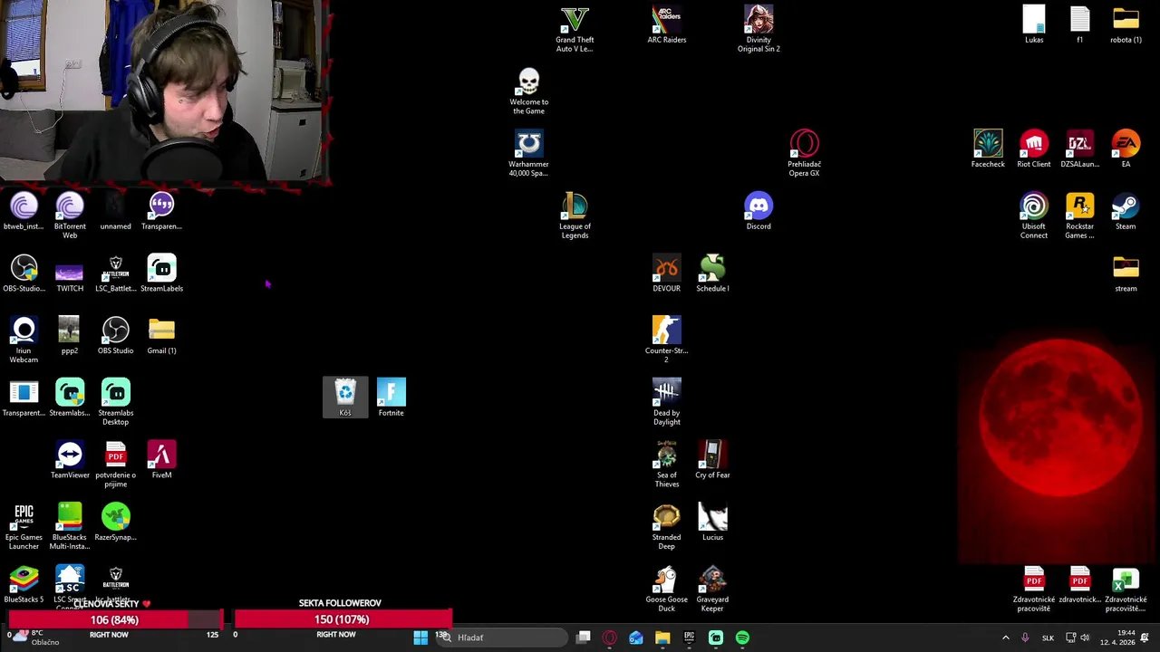Image resolution: width=1160 pixels, height=652 pixels.
Task: Select the f1 text file icon
Action: point(1079,24)
